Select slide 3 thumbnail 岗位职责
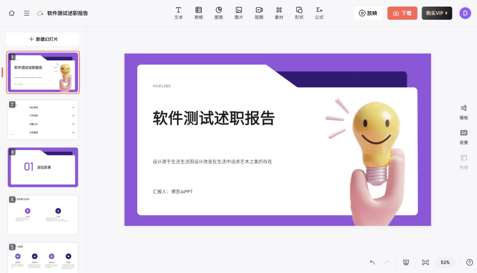The image size is (477, 273). click(x=43, y=167)
